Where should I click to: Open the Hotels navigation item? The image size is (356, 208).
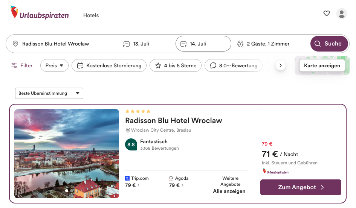(x=91, y=15)
